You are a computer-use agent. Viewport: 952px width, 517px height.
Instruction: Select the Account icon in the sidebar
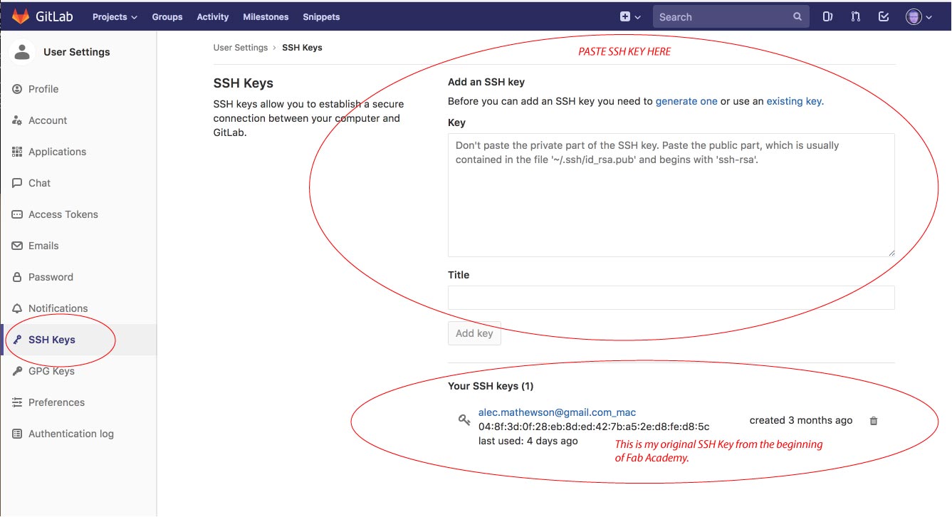coord(17,120)
